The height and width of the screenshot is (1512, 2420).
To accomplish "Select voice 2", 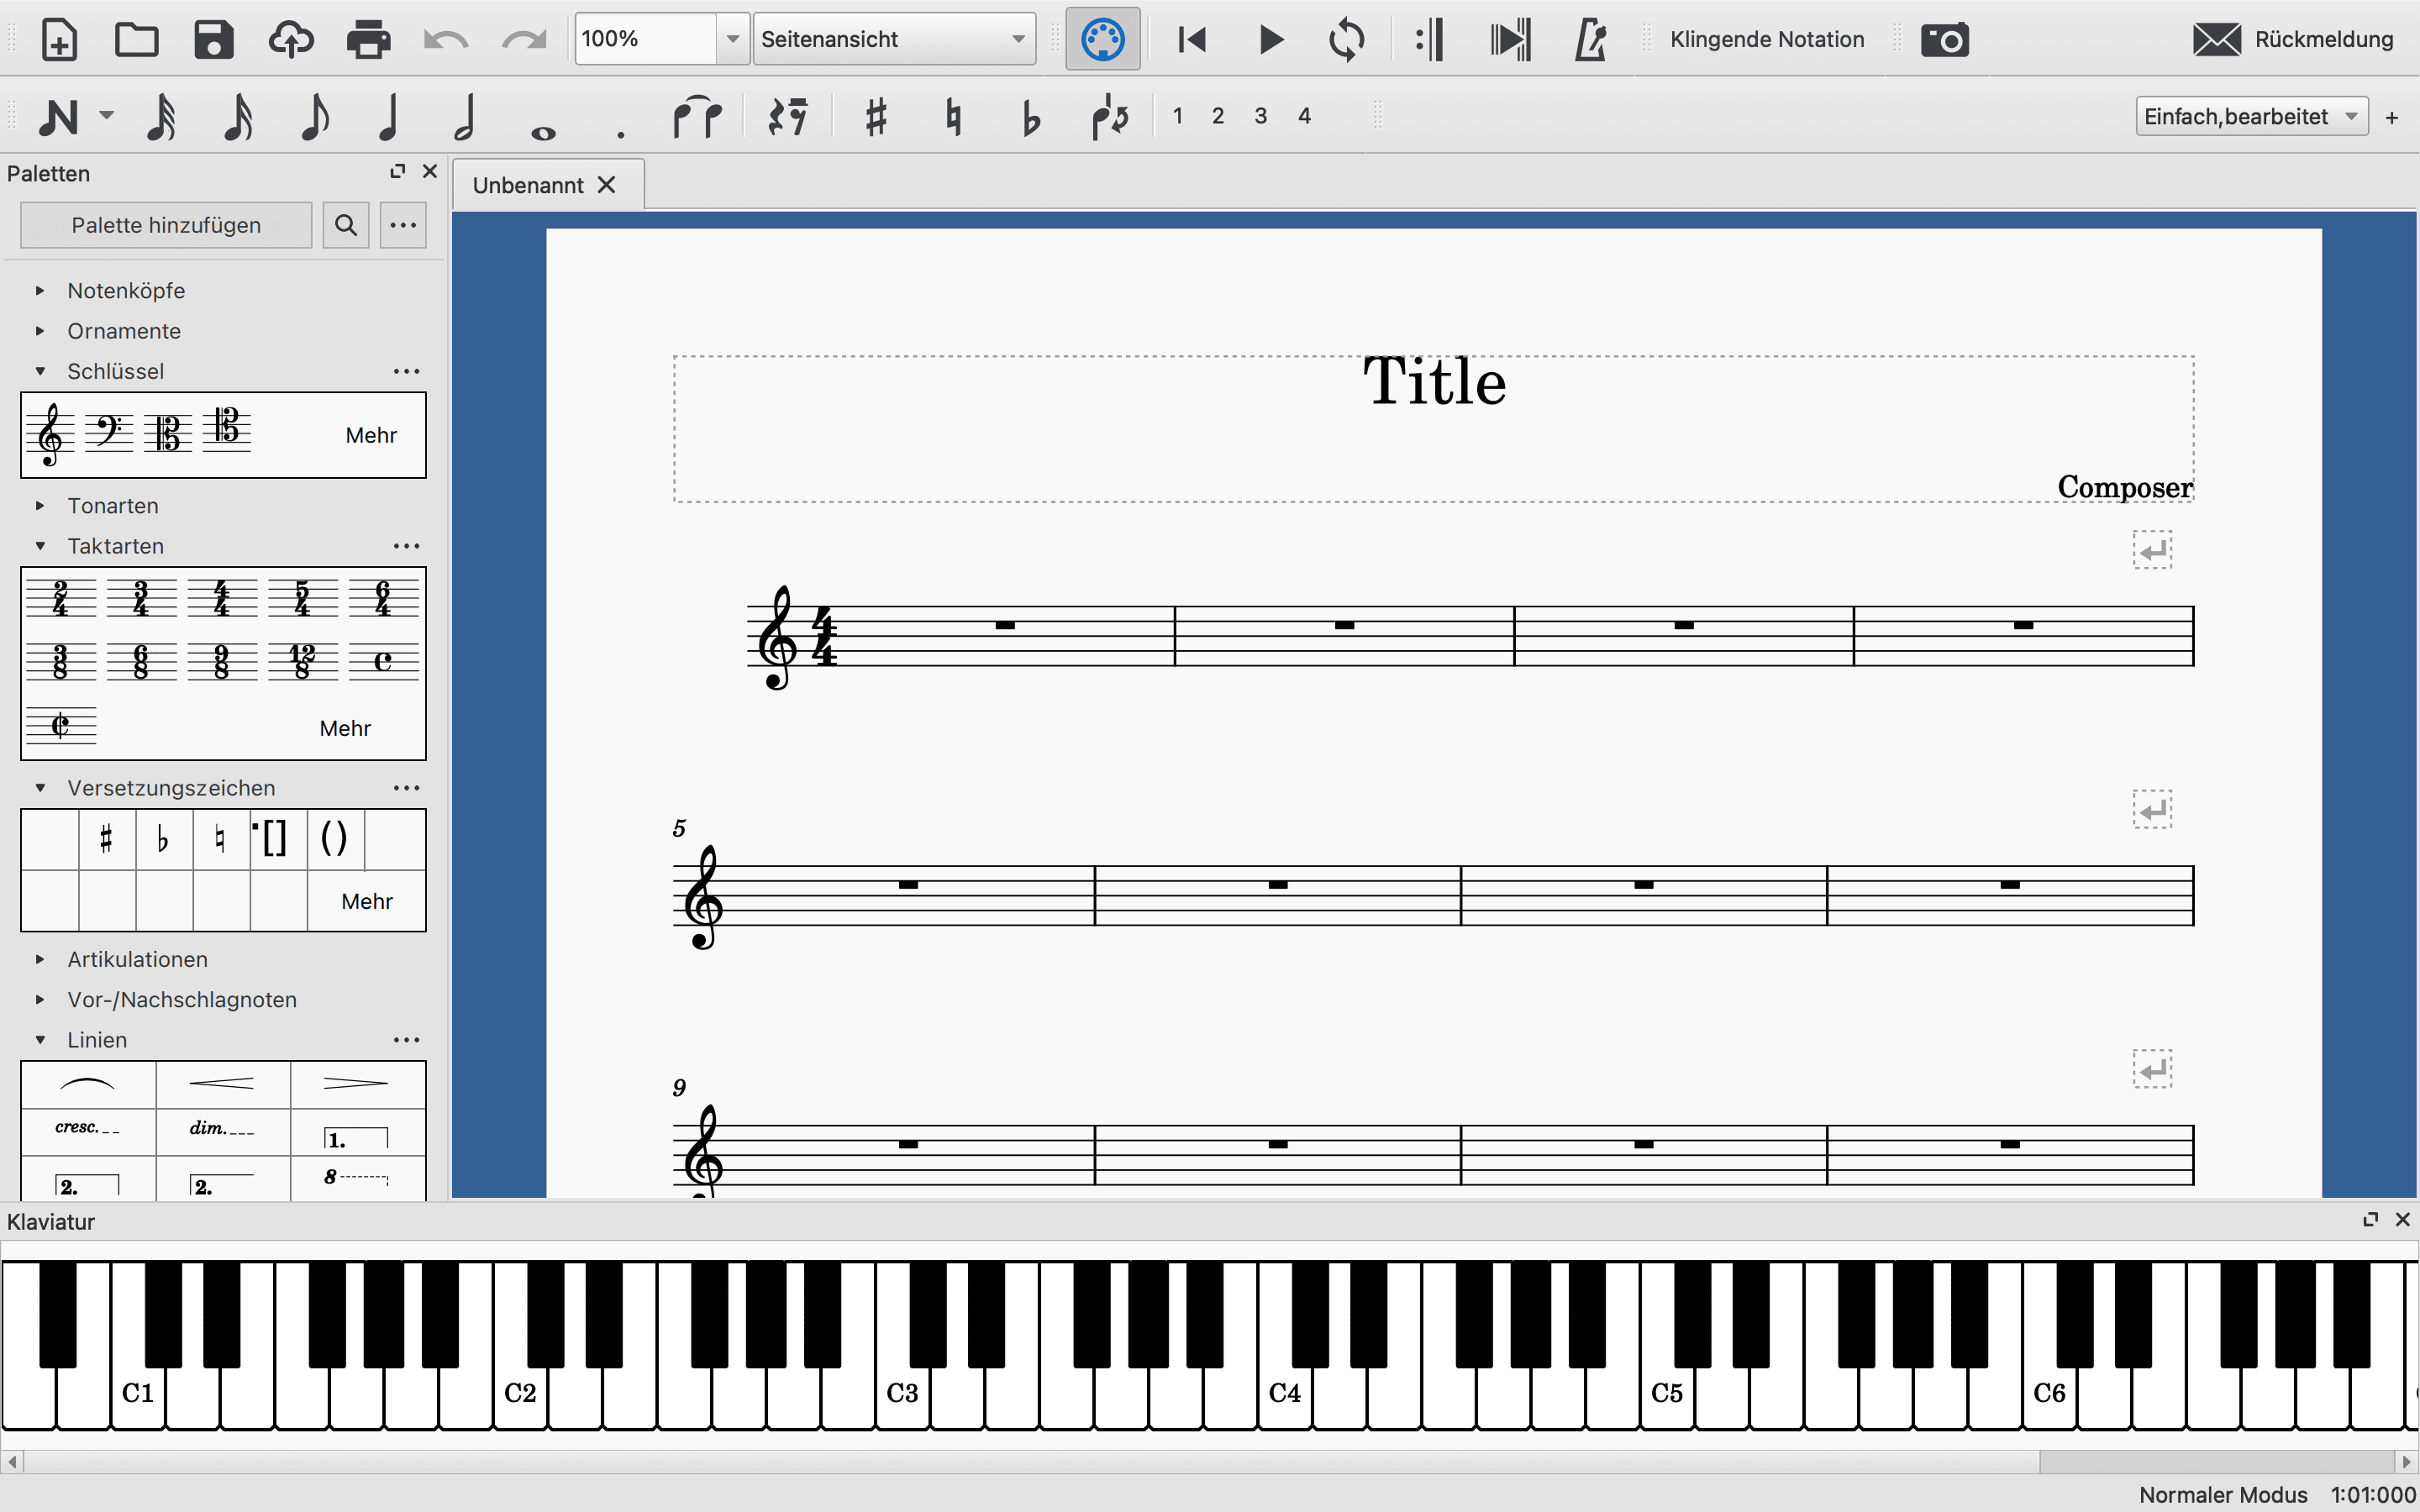I will coord(1218,116).
